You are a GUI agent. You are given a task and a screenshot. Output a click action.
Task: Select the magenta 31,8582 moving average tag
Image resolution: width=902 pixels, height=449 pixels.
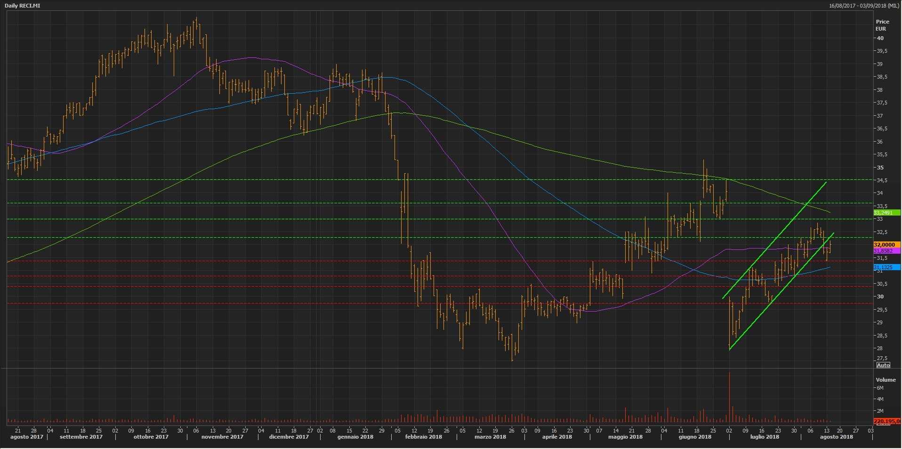(886, 251)
